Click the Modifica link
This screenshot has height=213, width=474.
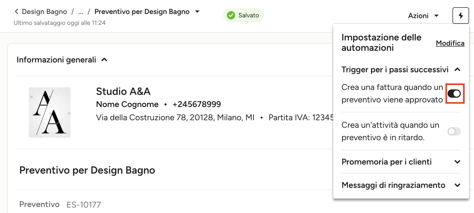point(450,43)
